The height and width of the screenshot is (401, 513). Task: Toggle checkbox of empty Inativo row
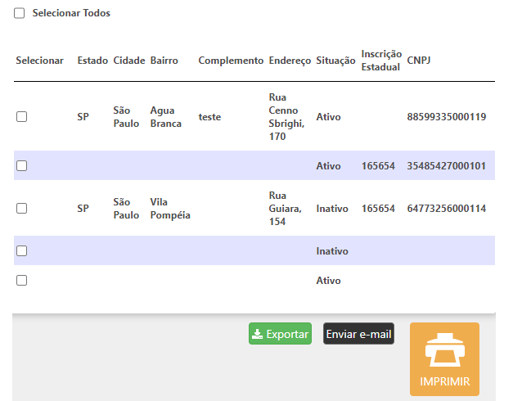[x=21, y=250]
